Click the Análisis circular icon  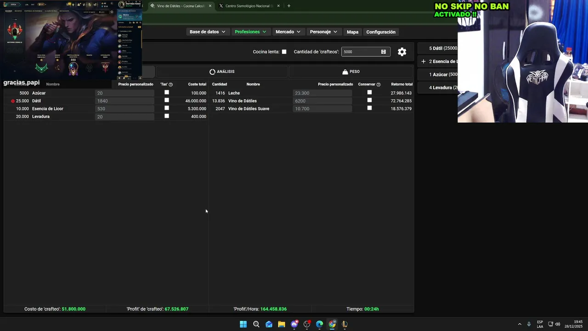[x=212, y=72]
